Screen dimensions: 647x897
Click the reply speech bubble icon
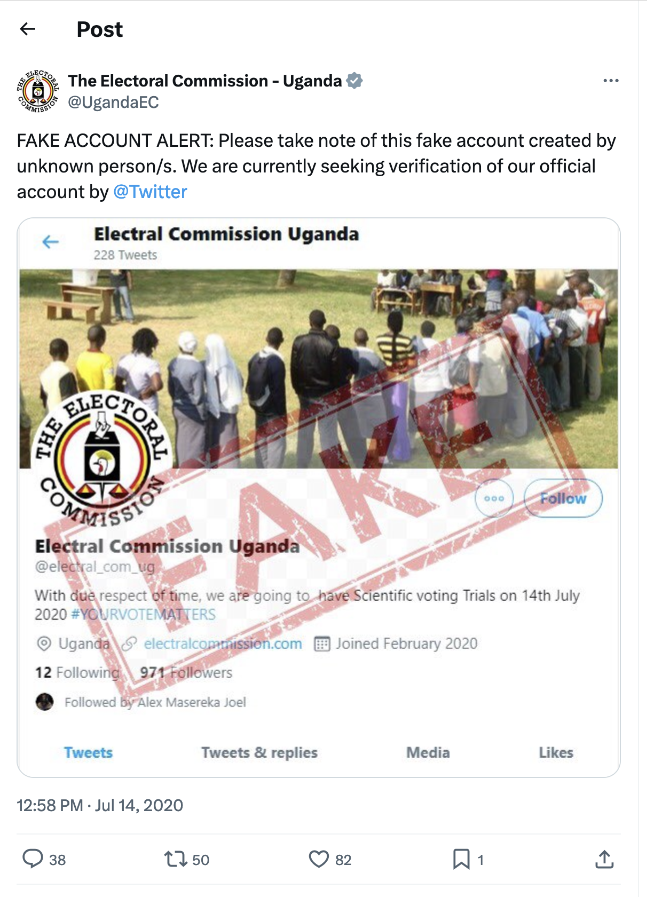[x=33, y=859]
